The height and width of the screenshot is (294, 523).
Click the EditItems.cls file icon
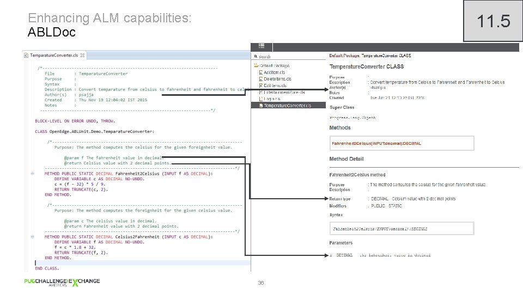tap(261, 85)
